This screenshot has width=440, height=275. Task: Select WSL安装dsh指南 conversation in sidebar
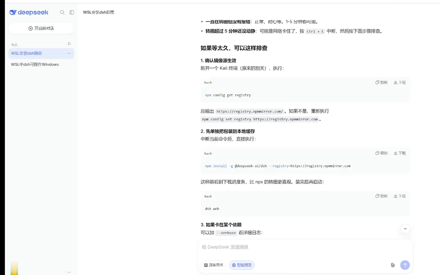pos(41,53)
